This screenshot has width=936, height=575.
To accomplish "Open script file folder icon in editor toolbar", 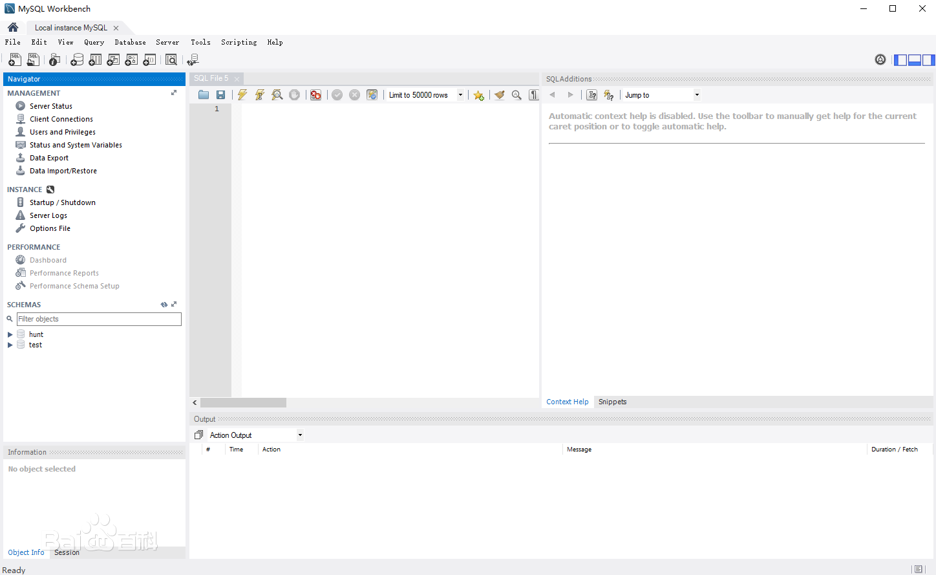I will (204, 95).
